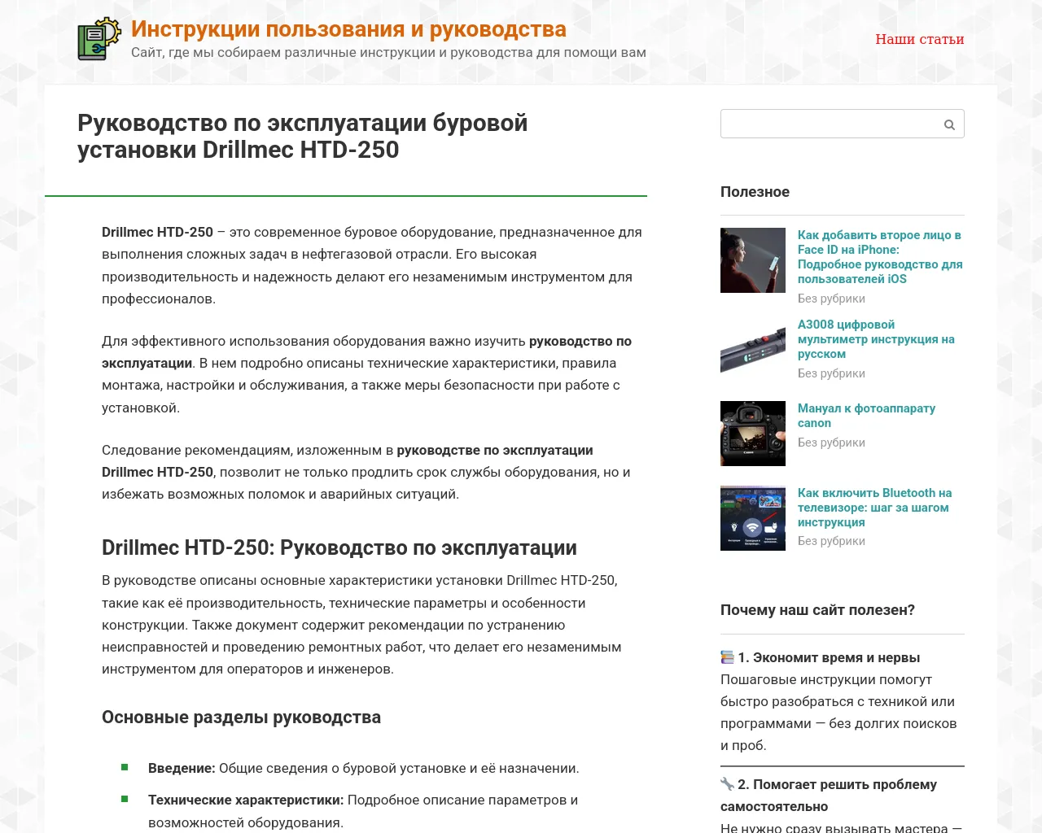
Task: Open 'Мануал к фотоаппарату canon' link
Action: tap(866, 416)
